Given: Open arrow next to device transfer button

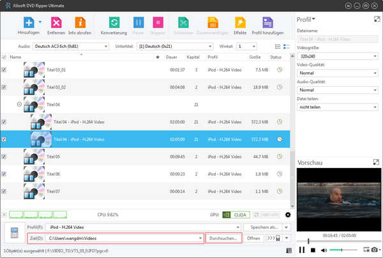Looking at the screenshot, I should [x=287, y=238].
